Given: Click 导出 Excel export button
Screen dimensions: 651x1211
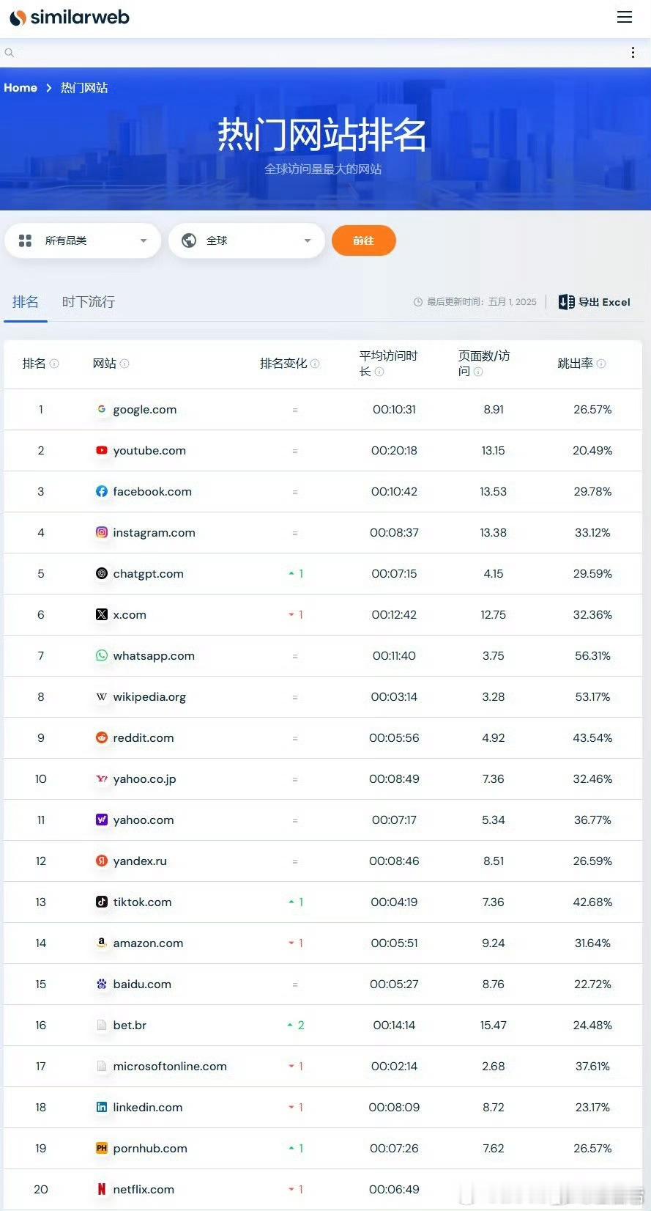Looking at the screenshot, I should tap(595, 302).
